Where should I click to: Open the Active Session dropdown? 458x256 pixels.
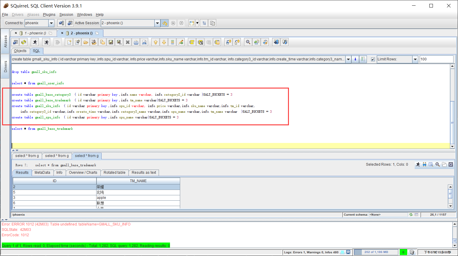157,23
